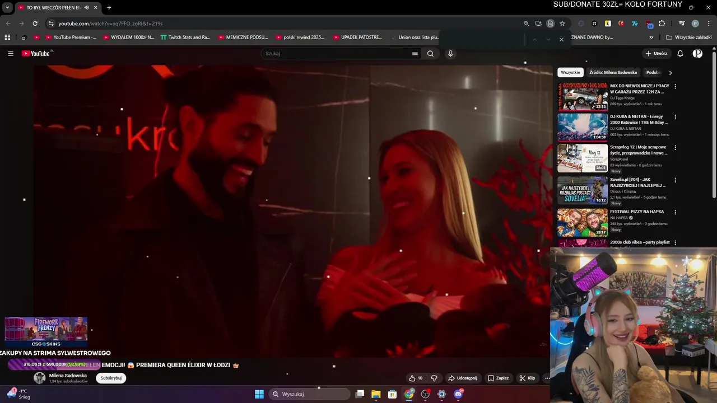The image size is (717, 403).
Task: Open Chrome apps grid in bookmarks bar
Action: pyautogui.click(x=7, y=38)
